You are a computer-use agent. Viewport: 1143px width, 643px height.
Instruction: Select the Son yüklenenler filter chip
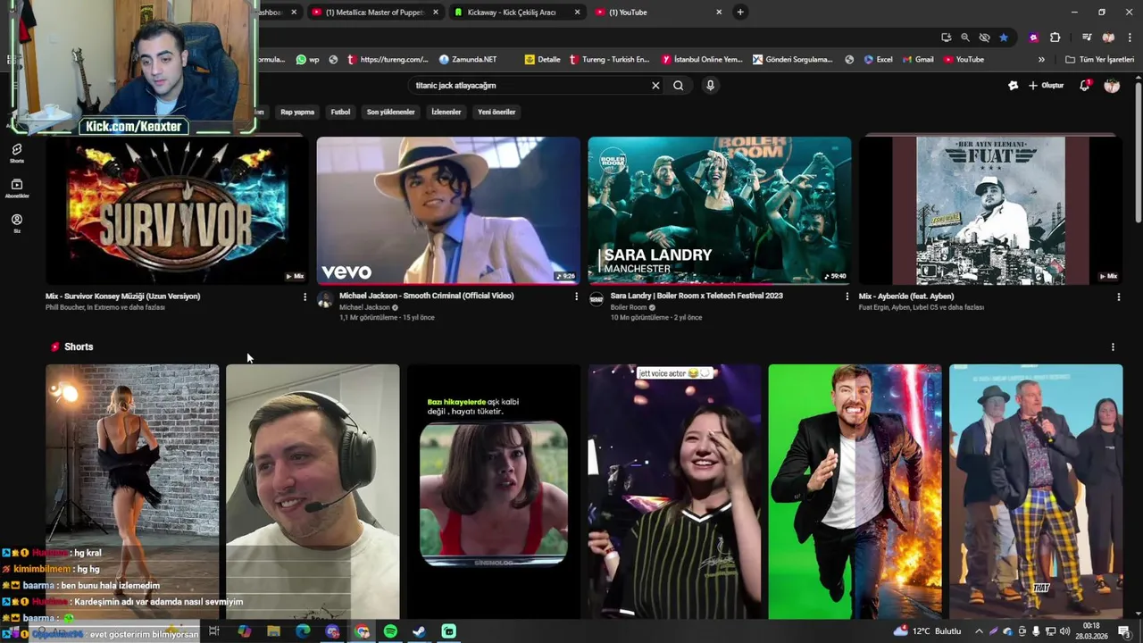point(390,113)
